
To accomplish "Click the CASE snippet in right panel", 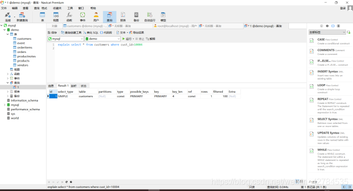I will click(x=330, y=41).
